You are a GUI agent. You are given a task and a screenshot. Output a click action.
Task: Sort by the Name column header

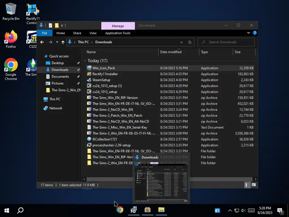[x=122, y=52]
